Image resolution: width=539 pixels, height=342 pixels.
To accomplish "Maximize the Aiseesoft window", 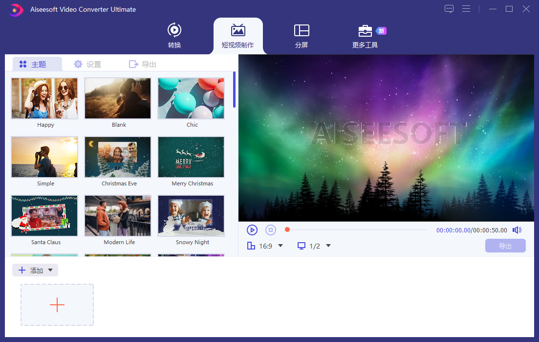I will 509,9.
